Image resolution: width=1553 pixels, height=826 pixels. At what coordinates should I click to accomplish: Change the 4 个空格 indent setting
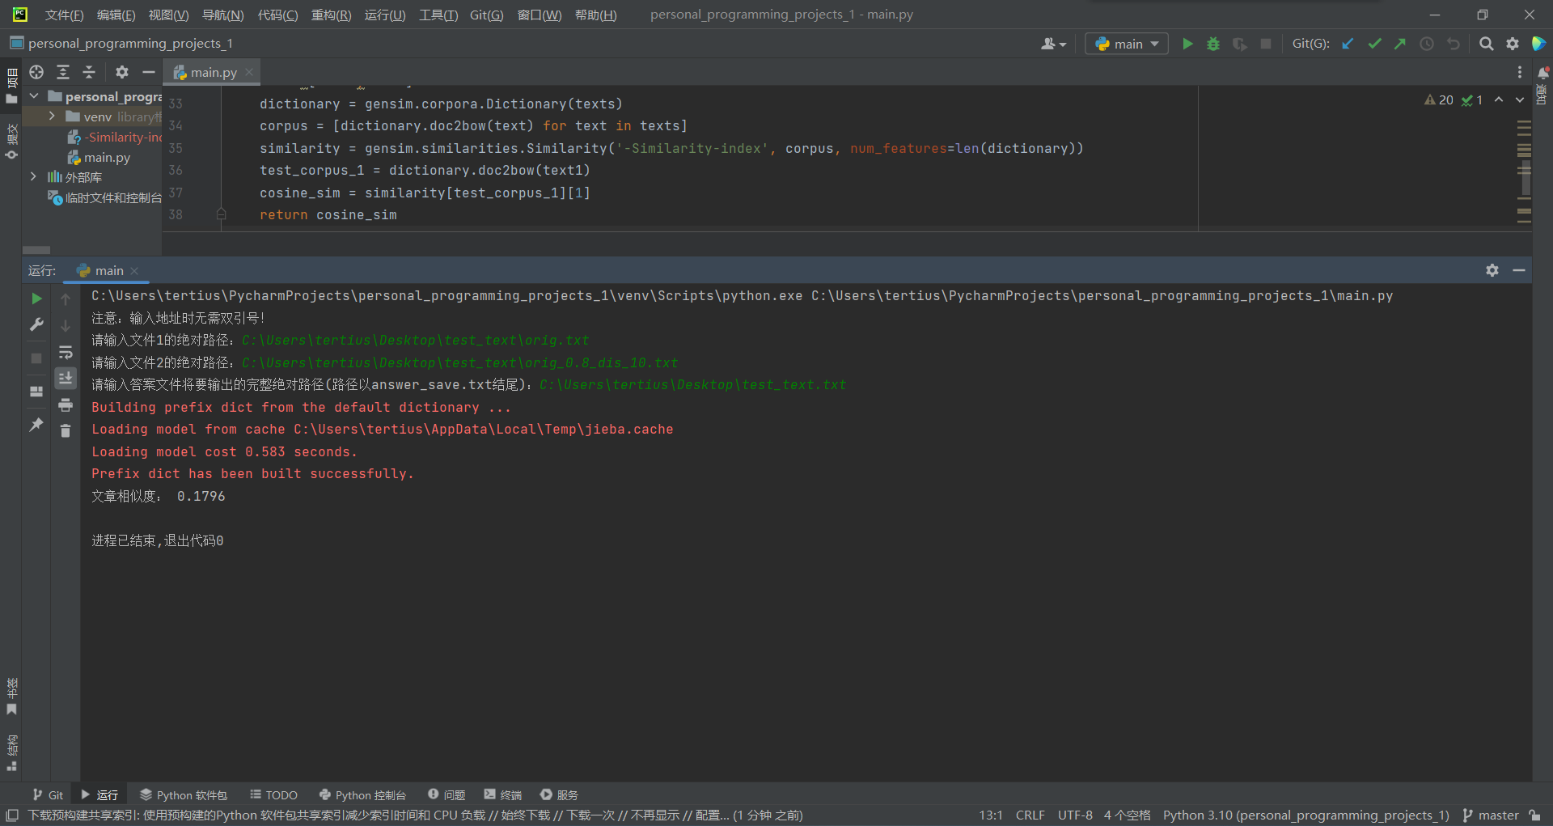(x=1128, y=815)
